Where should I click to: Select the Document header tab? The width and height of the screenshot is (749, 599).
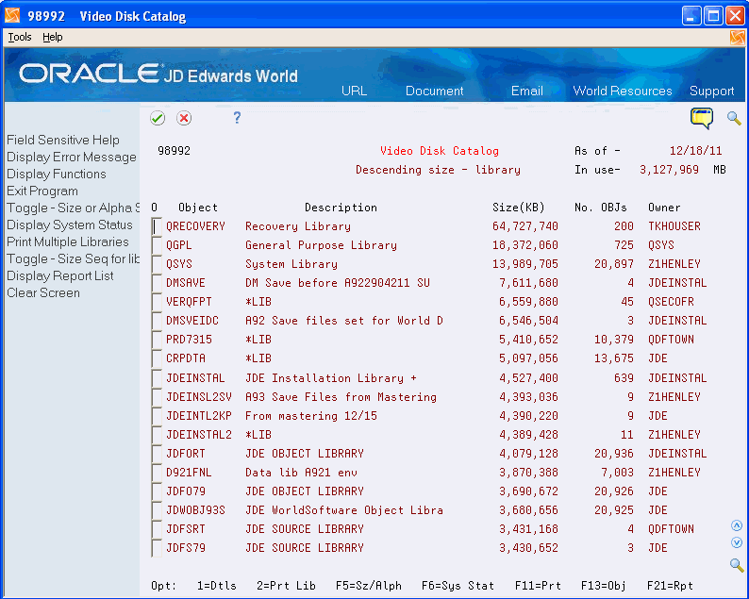coord(434,91)
